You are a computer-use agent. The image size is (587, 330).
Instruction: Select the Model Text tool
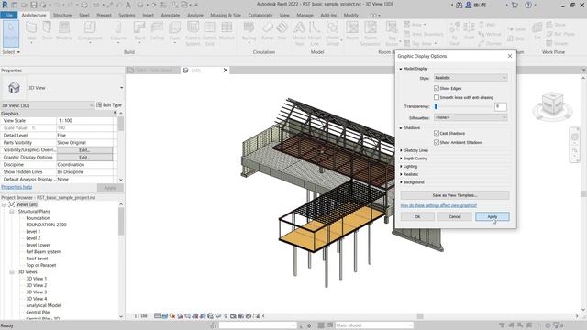[x=299, y=33]
